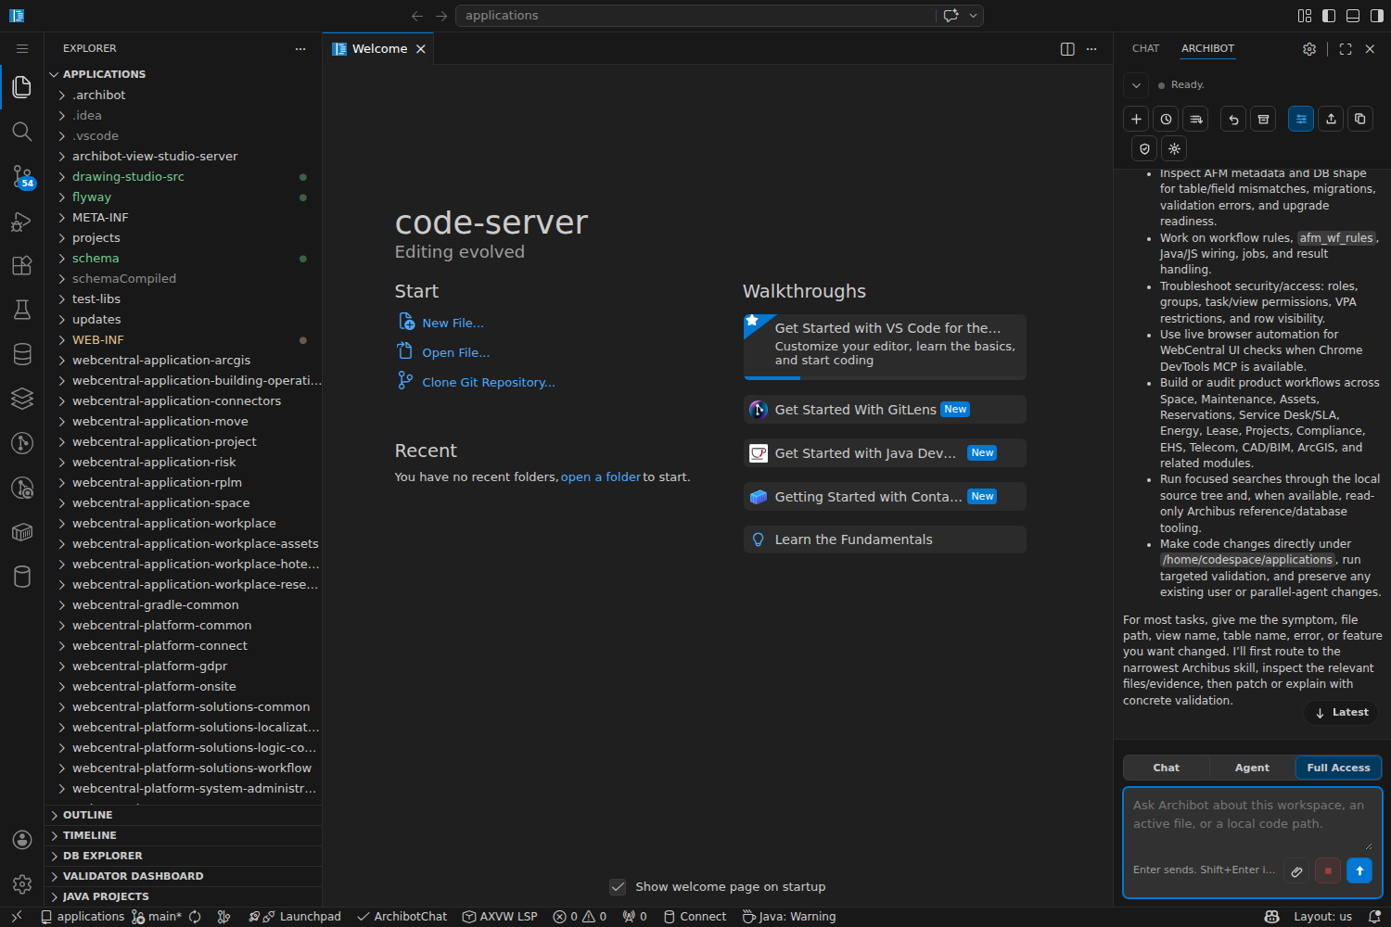Select the Chat mode
The image size is (1391, 927).
click(1167, 768)
